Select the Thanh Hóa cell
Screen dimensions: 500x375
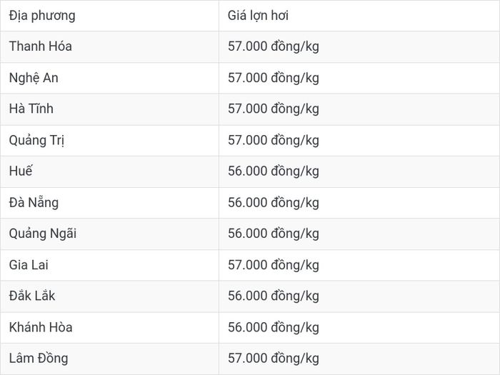click(x=109, y=46)
